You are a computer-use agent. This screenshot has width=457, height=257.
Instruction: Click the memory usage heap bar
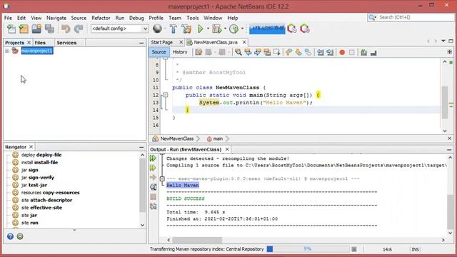coord(267,29)
